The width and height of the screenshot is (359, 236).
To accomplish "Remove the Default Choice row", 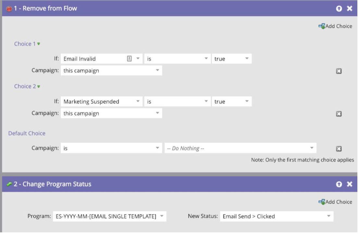I will (x=339, y=149).
